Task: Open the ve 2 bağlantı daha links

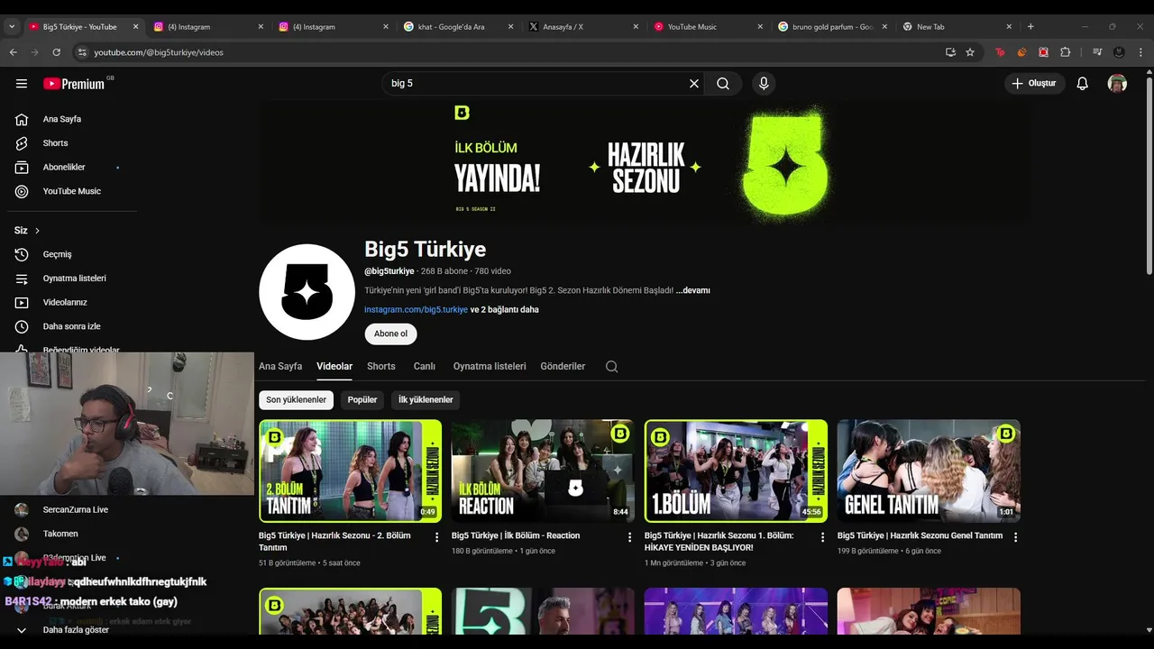Action: [x=505, y=309]
